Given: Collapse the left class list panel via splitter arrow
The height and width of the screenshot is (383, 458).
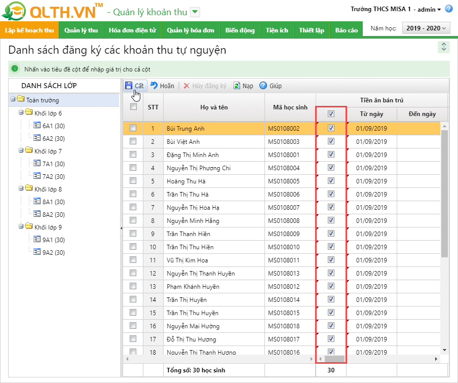Looking at the screenshot, I should (121, 228).
